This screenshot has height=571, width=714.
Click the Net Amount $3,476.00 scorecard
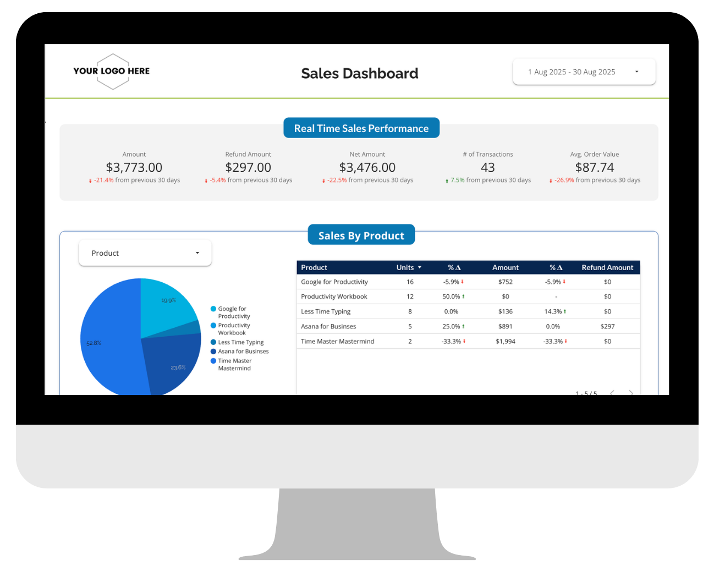point(367,167)
